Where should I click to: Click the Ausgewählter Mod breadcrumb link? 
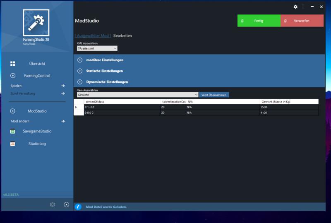tap(93, 36)
